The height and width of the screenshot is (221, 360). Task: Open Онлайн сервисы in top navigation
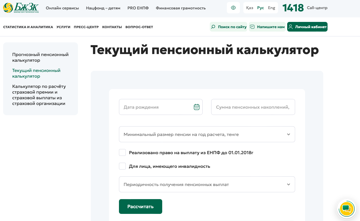(x=62, y=8)
